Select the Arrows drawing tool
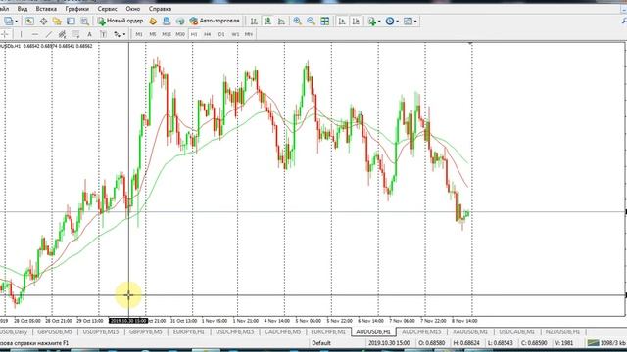Screen dimensions: 627x352 tap(118, 35)
